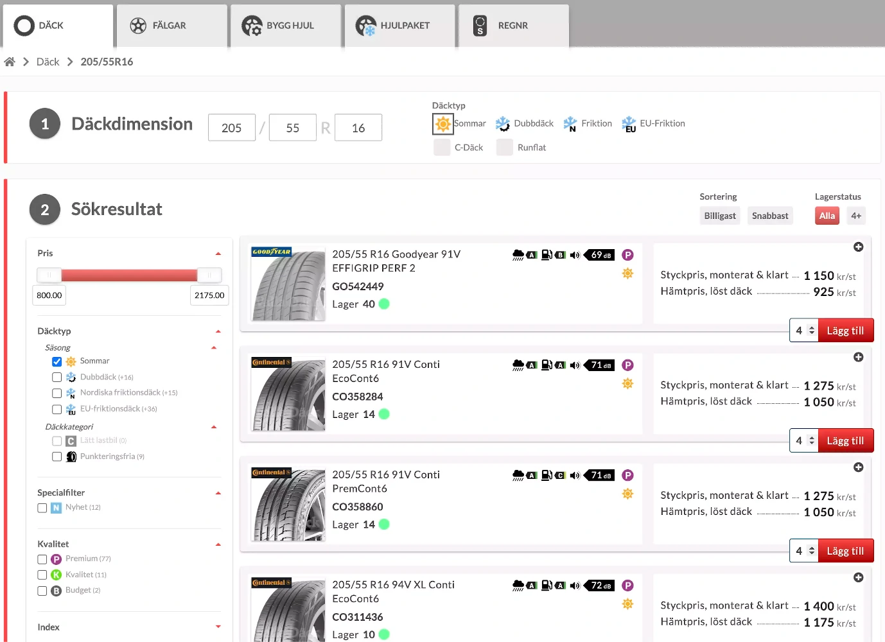
Task: Click the tire width field showing 205
Action: [232, 128]
